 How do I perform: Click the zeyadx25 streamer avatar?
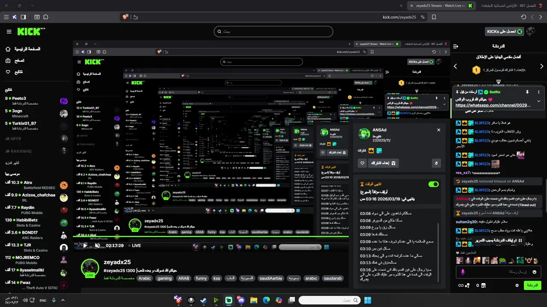tap(90, 268)
